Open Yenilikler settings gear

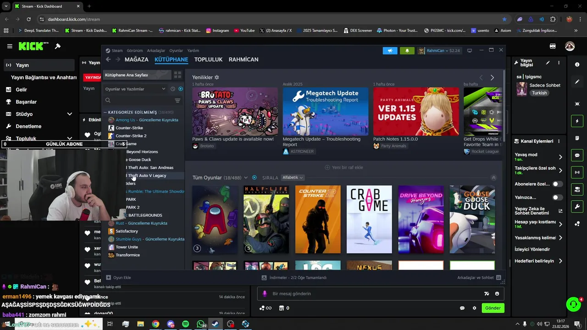pyautogui.click(x=217, y=77)
